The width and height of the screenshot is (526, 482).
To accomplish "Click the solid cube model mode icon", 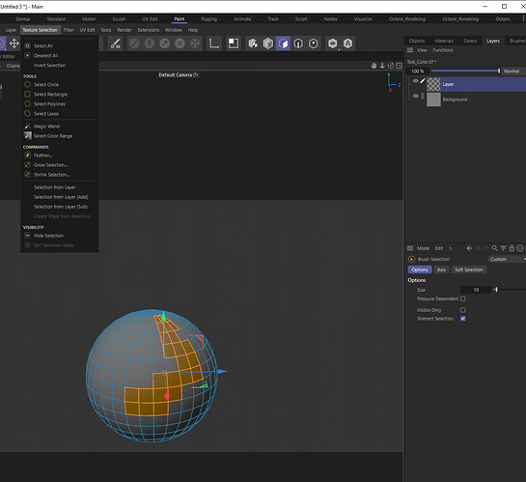I will [x=268, y=43].
